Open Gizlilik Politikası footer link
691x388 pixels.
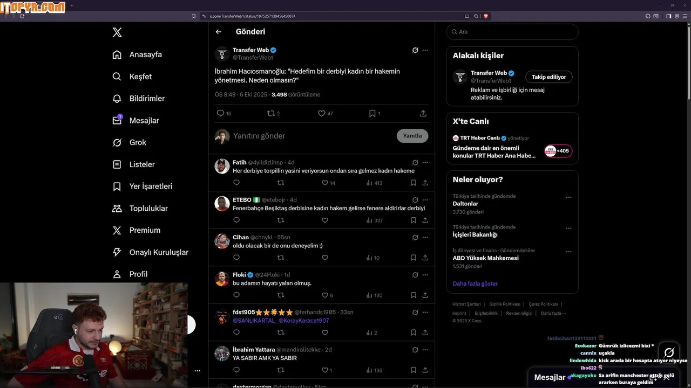coord(505,304)
